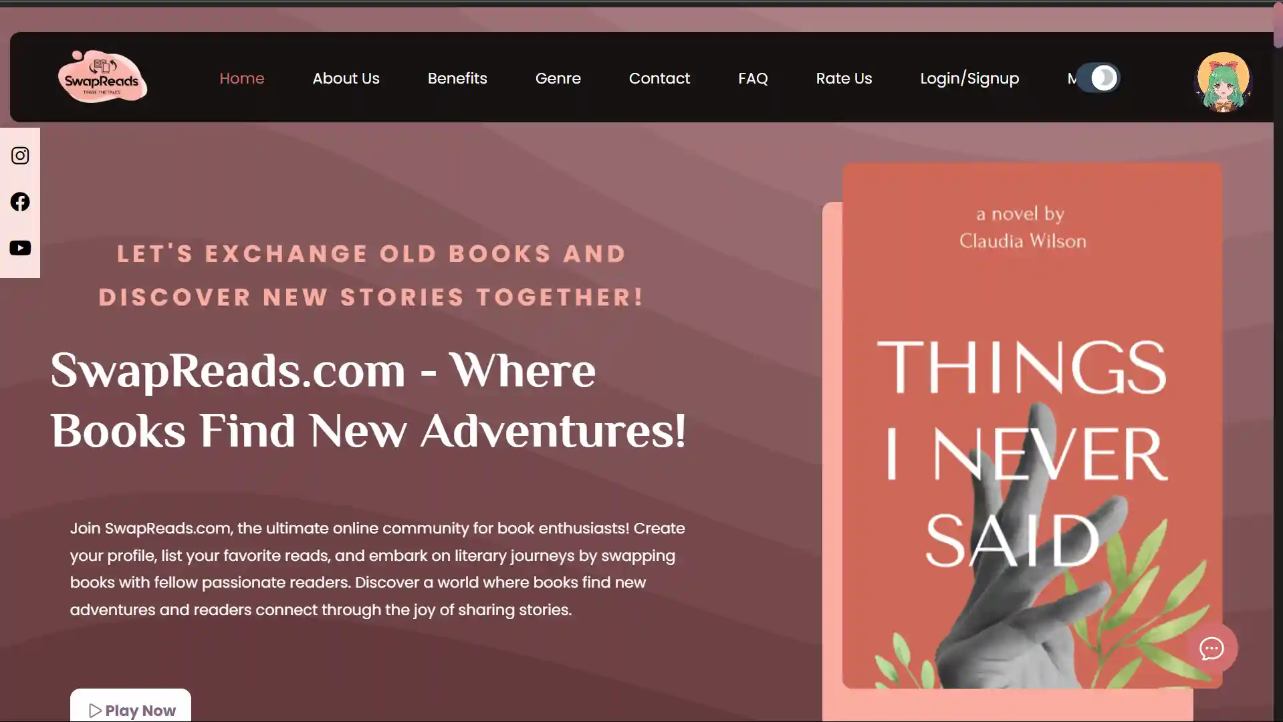Select the Rate Us link

(x=844, y=78)
